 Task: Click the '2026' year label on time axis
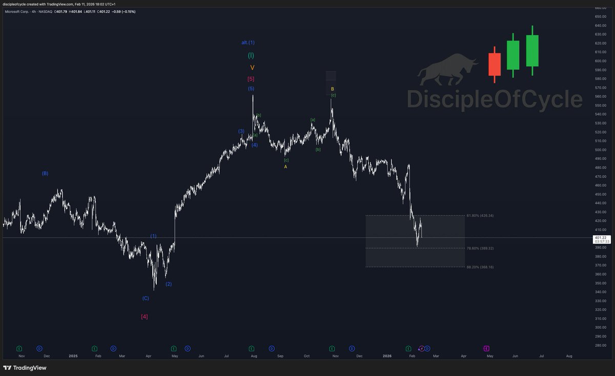[388, 356]
